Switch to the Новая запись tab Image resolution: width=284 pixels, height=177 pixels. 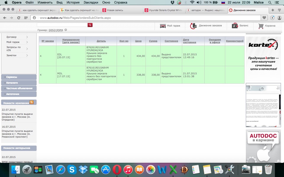(x=122, y=10)
